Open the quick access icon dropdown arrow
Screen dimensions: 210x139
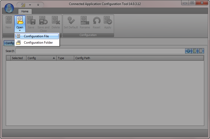pyautogui.click(x=30, y=5)
